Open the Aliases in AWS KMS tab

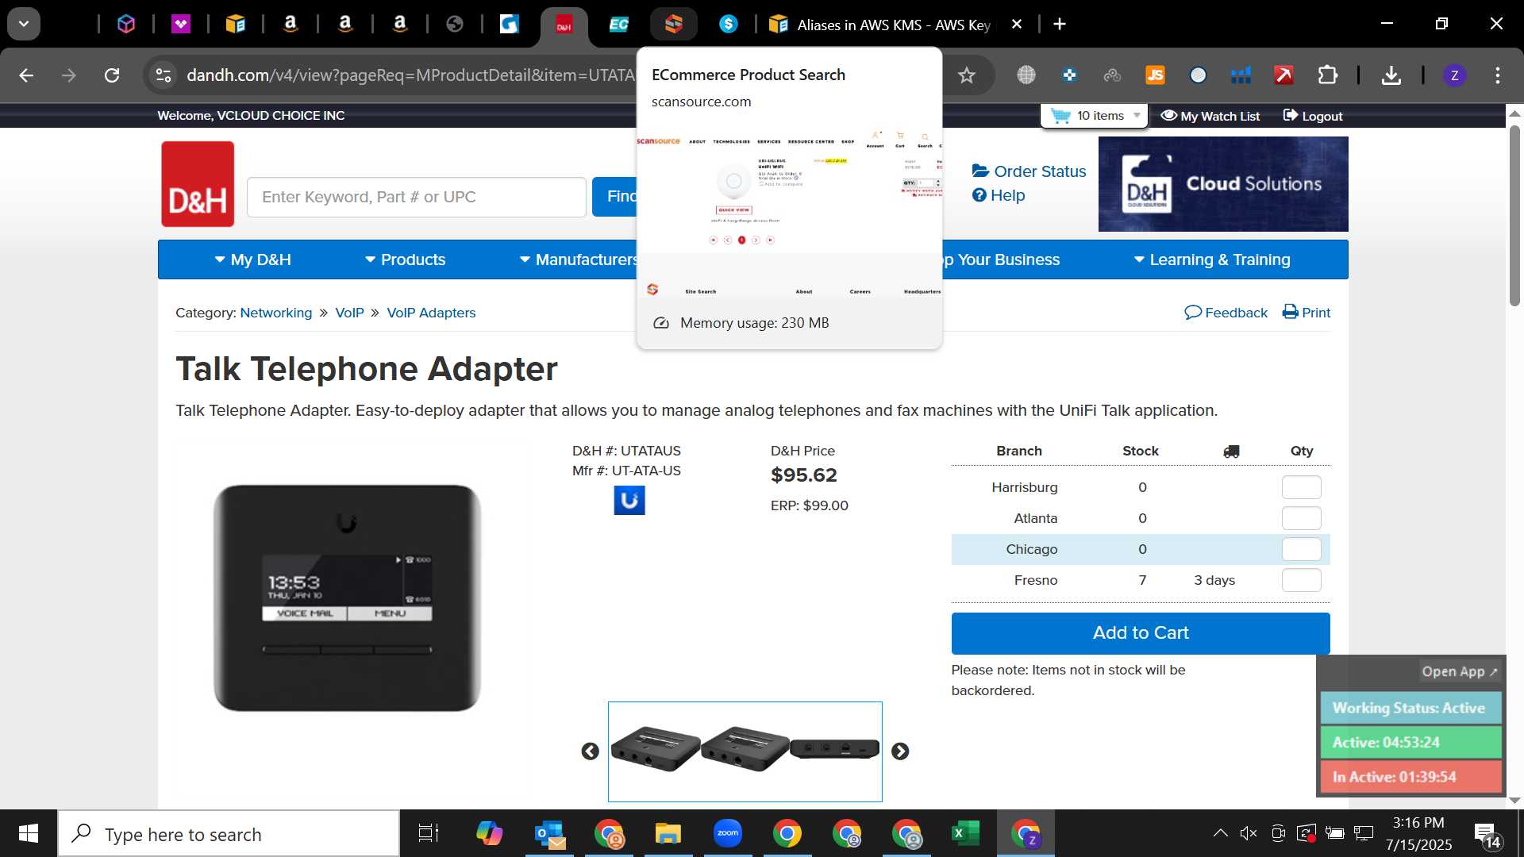coord(881,25)
